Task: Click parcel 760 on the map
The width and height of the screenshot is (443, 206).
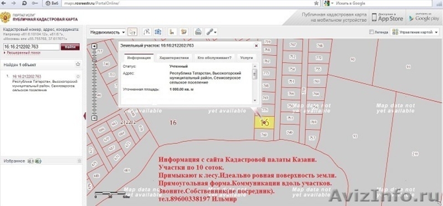Action: pyautogui.click(x=264, y=135)
